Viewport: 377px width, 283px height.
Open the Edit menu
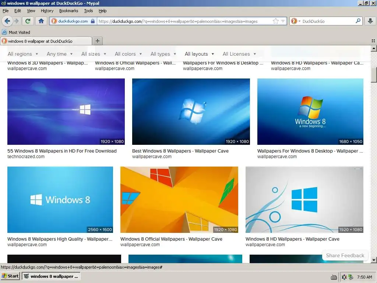pyautogui.click(x=18, y=11)
